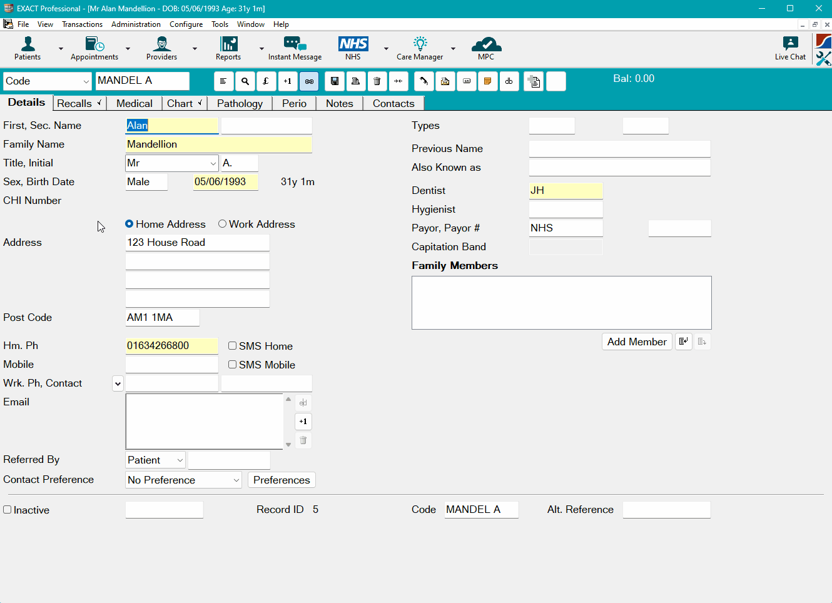Select the Work Address radio button
Viewport: 832px width, 603px height.
pos(222,224)
